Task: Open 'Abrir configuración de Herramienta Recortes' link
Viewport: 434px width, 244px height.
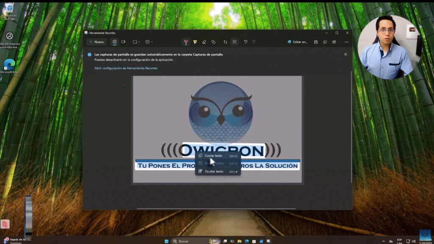Action: tap(126, 68)
